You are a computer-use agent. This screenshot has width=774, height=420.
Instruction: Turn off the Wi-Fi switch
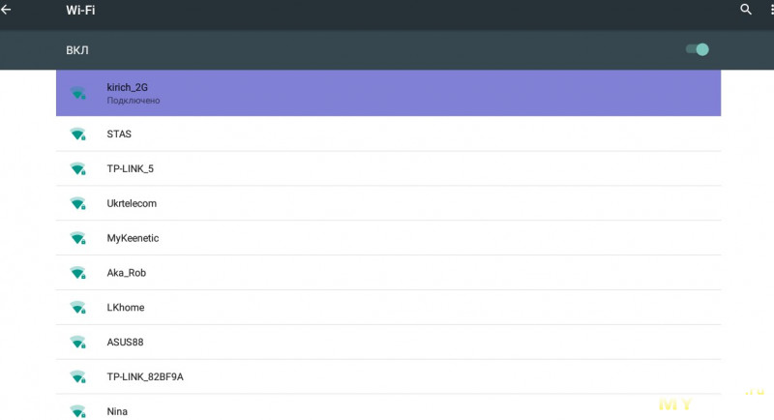[x=698, y=49]
